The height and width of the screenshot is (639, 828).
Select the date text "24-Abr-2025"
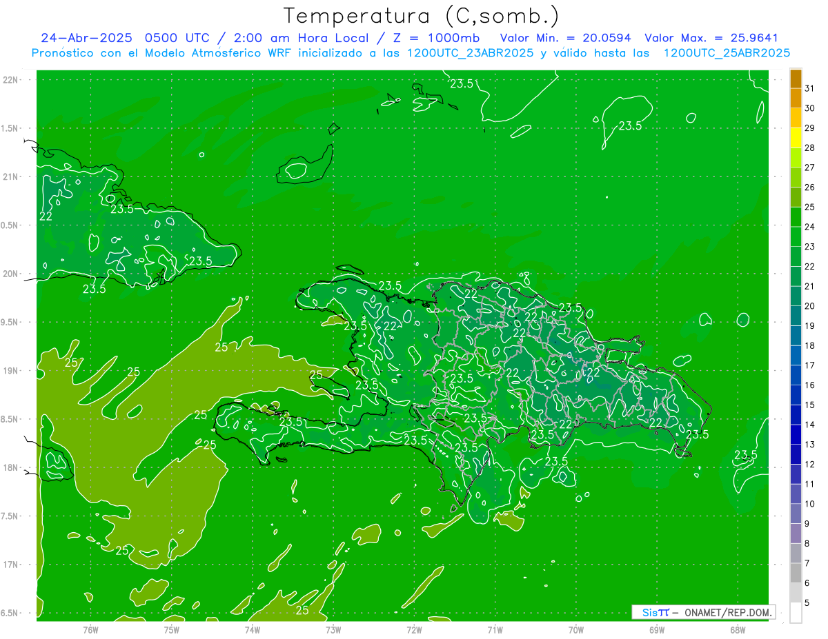pyautogui.click(x=86, y=38)
